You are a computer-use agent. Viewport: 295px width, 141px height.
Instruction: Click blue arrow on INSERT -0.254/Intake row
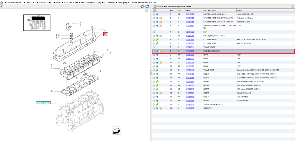[157, 74]
